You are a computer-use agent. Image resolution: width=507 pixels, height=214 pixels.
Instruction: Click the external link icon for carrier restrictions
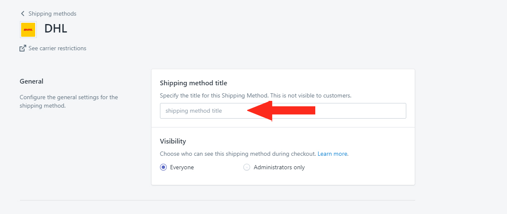22,49
